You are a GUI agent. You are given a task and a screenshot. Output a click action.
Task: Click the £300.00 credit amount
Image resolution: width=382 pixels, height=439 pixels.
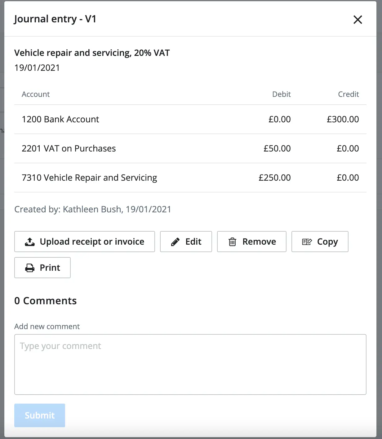pyautogui.click(x=343, y=119)
